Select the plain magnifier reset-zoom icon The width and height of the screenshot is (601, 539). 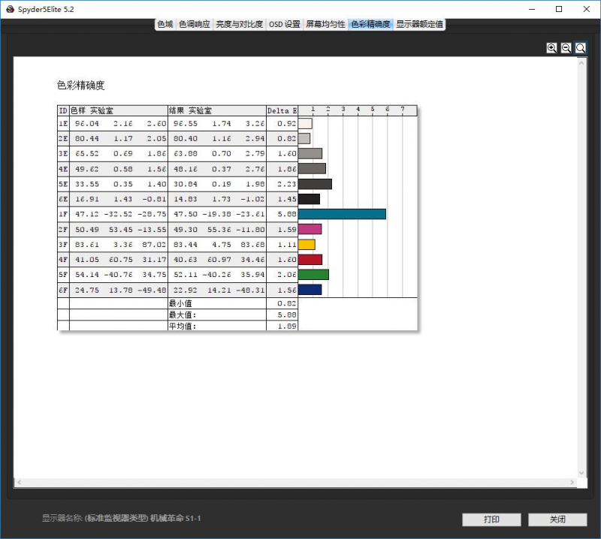pyautogui.click(x=581, y=47)
